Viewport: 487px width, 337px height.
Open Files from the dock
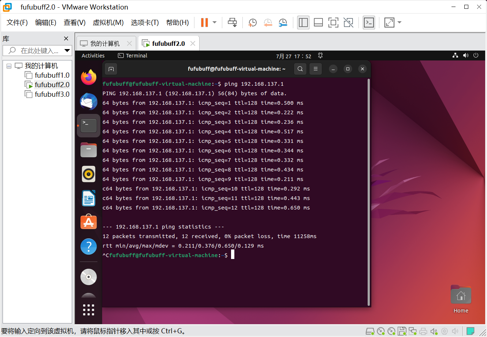pyautogui.click(x=89, y=150)
